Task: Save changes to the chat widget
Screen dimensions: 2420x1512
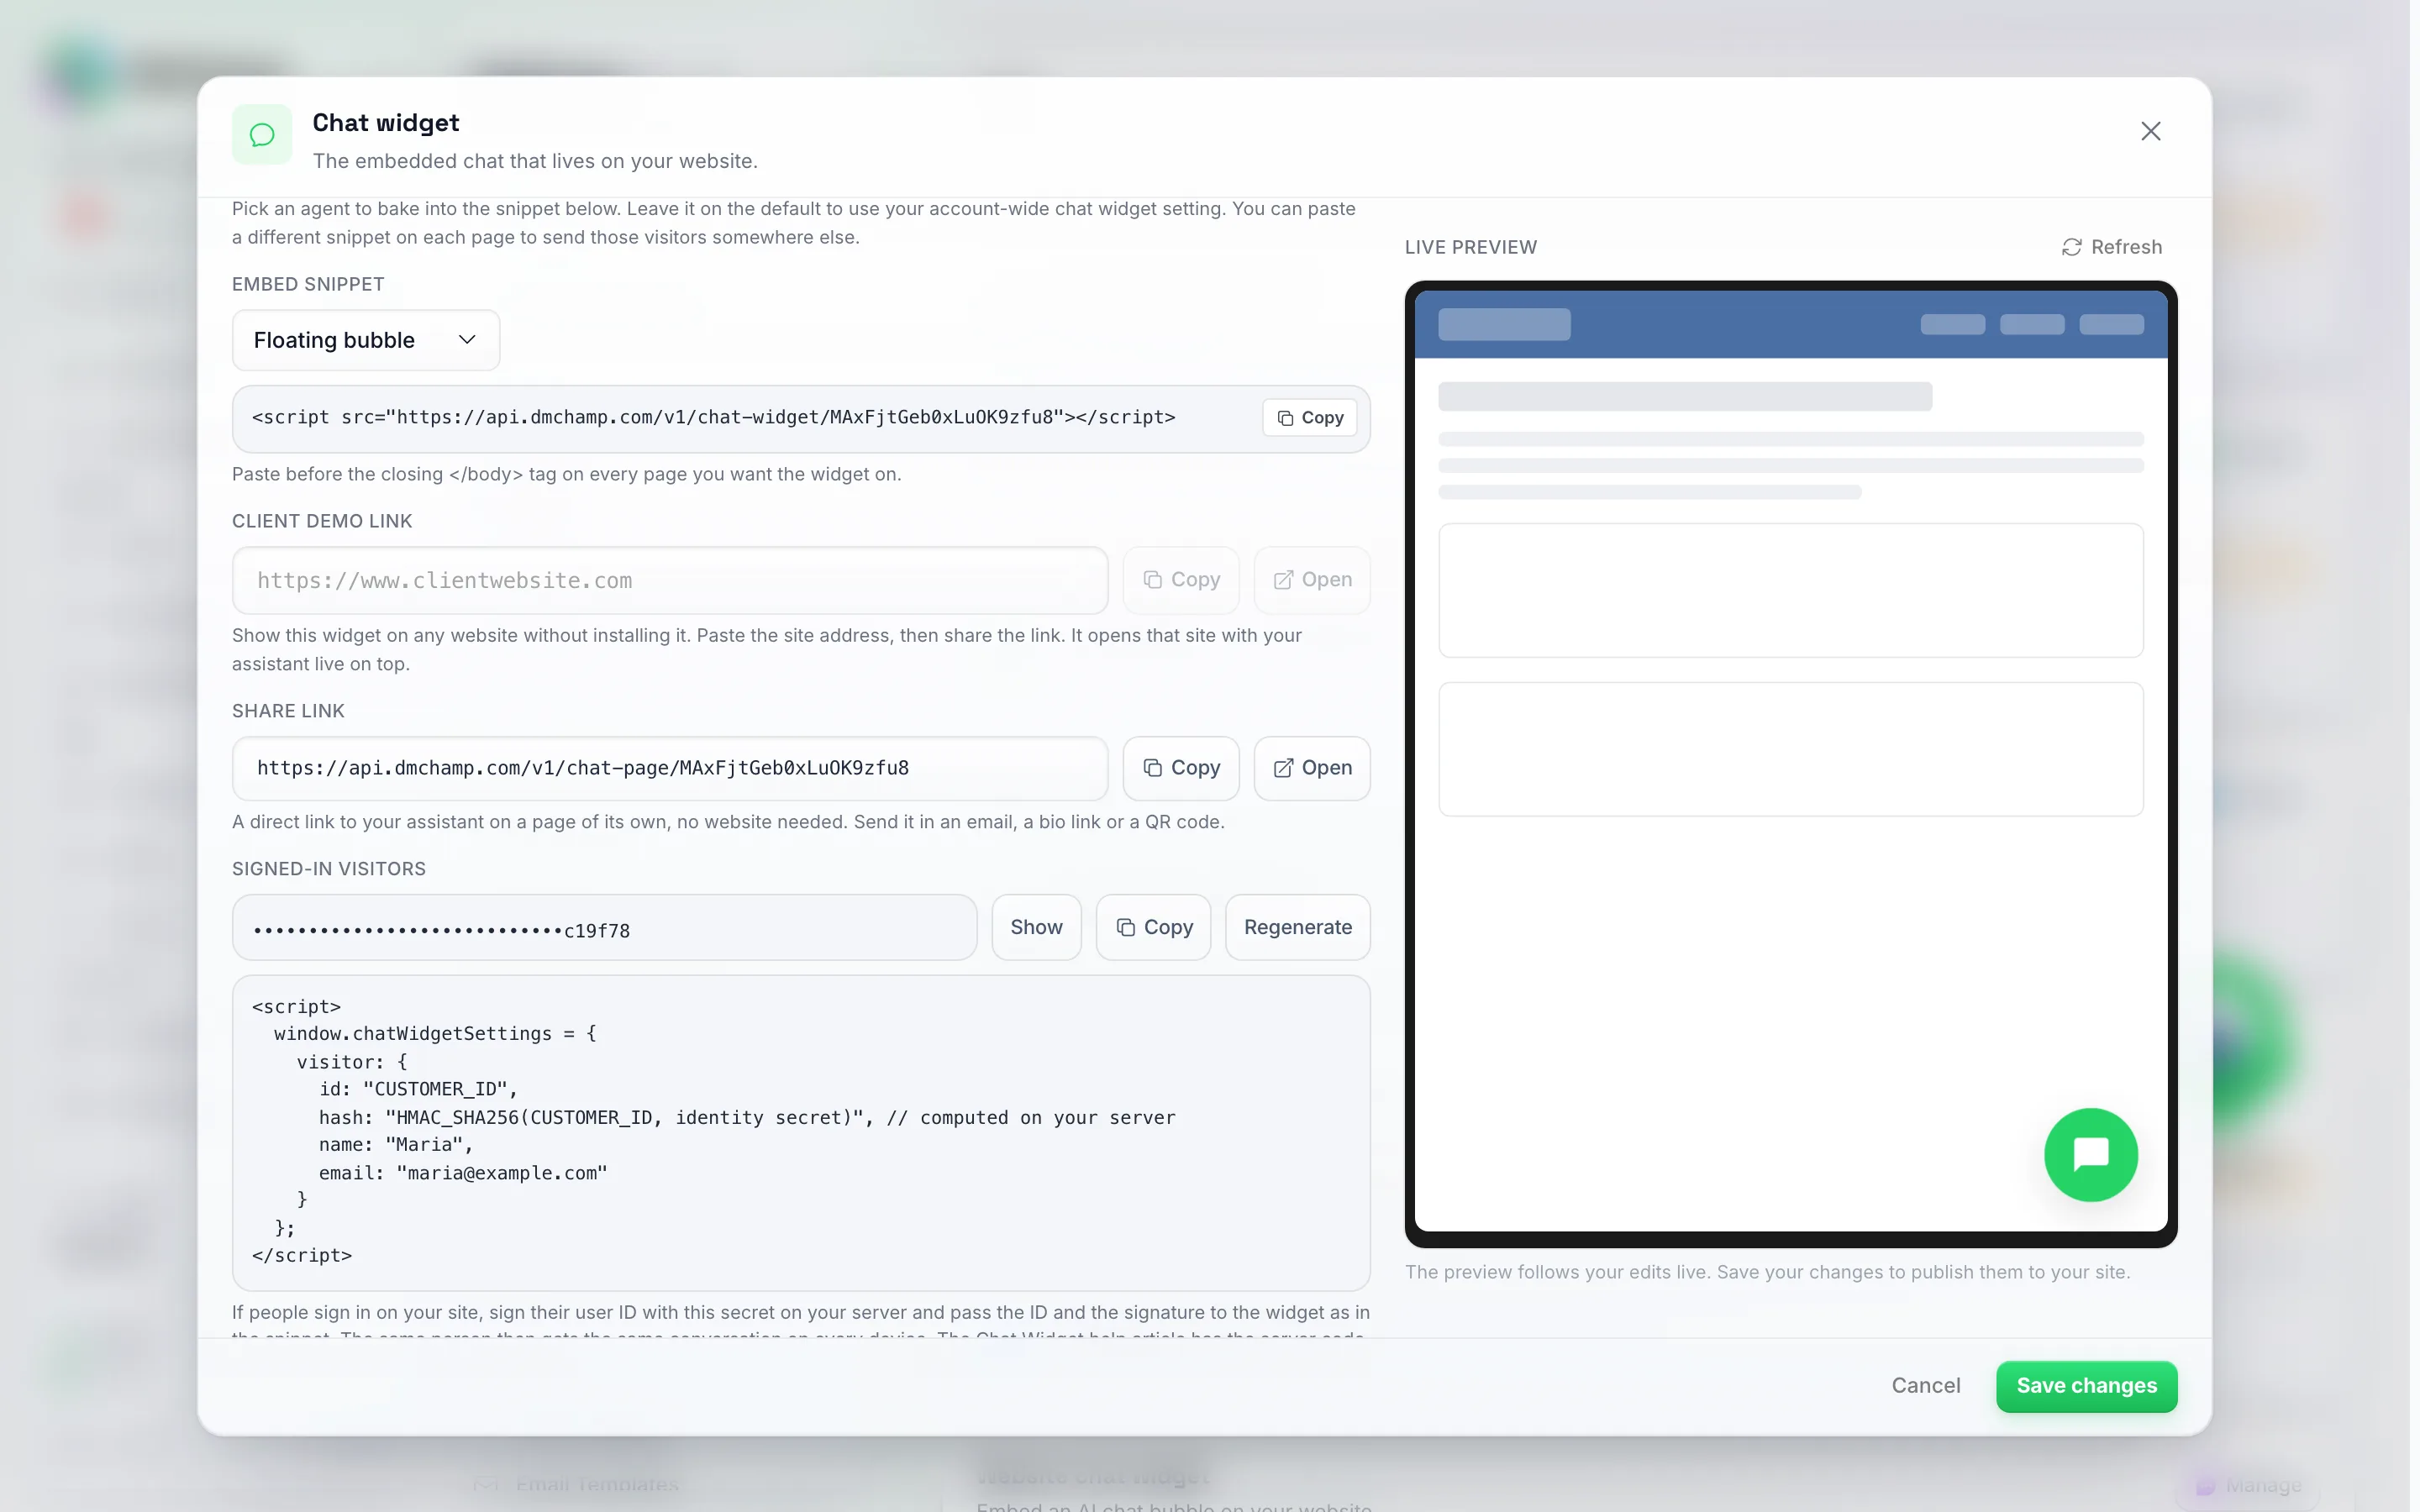Action: tap(2086, 1386)
